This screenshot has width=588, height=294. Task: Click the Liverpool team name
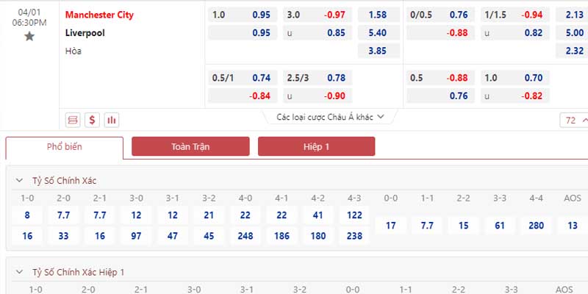tap(84, 33)
